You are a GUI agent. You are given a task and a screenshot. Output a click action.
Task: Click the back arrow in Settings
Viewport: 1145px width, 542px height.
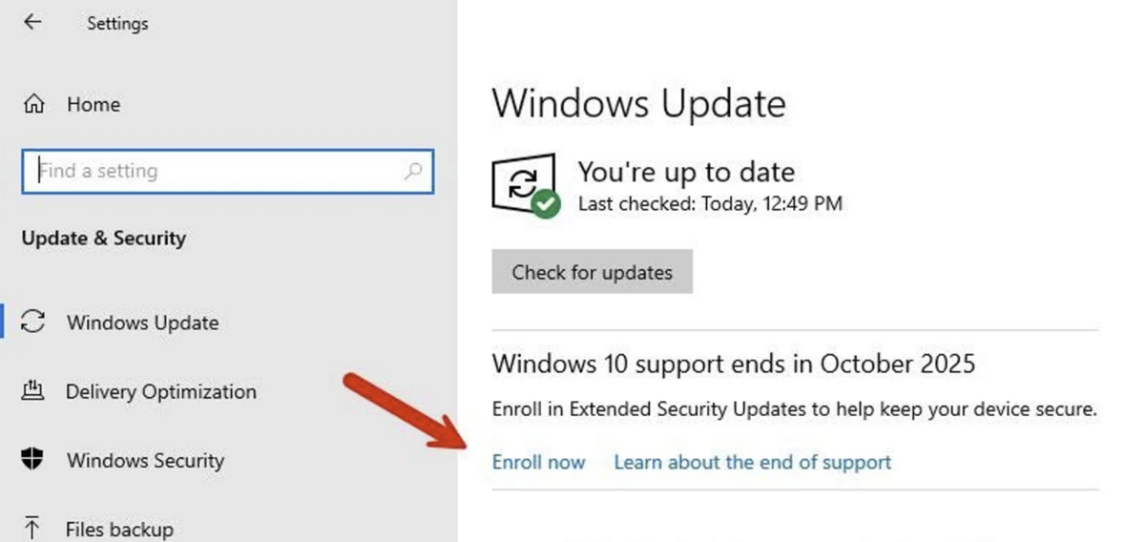pyautogui.click(x=32, y=22)
